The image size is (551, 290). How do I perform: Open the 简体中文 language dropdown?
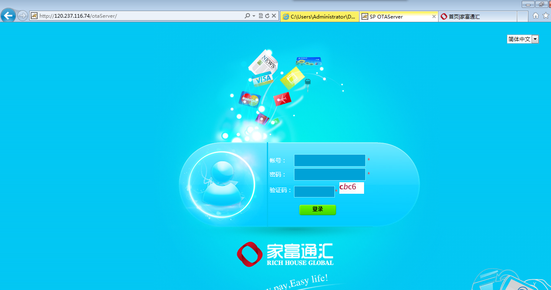tap(523, 39)
